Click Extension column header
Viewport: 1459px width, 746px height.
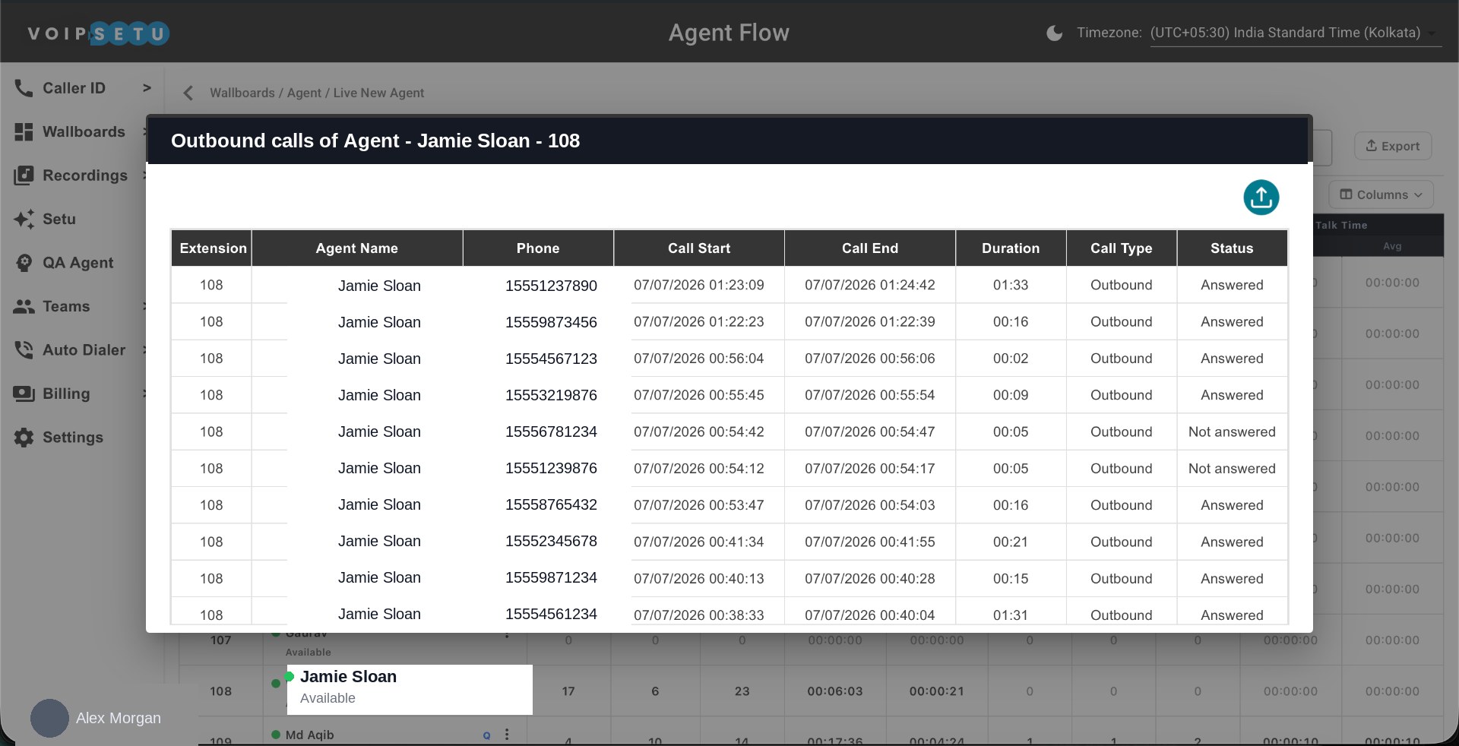pyautogui.click(x=213, y=248)
